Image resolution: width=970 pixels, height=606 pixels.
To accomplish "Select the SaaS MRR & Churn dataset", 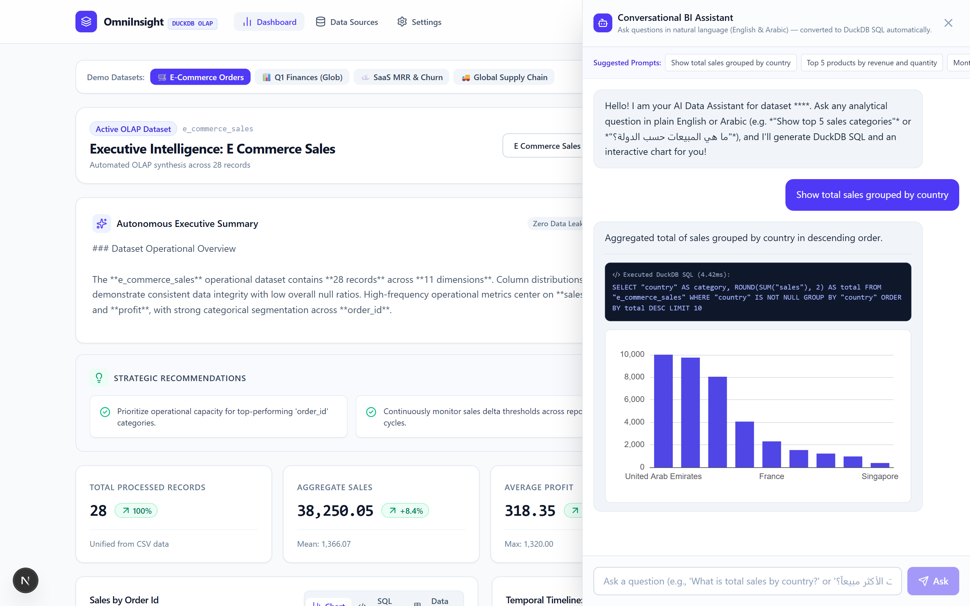I will coord(401,77).
